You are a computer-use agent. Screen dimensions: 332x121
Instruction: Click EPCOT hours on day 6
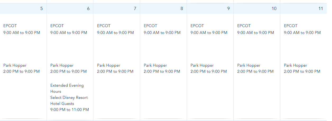[x=68, y=33]
